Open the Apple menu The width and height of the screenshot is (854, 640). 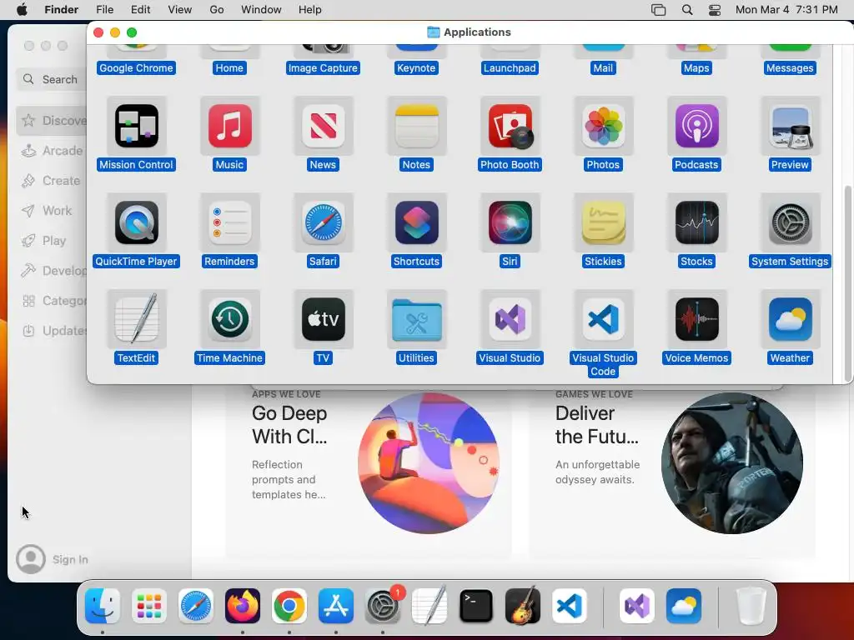click(22, 10)
